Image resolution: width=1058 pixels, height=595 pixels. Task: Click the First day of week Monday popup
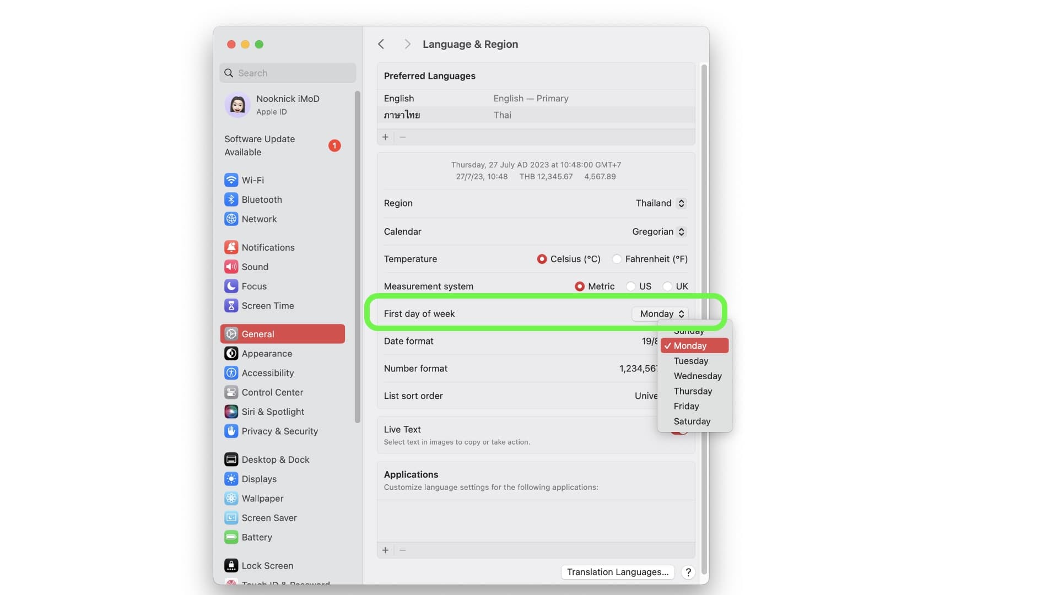click(x=661, y=314)
